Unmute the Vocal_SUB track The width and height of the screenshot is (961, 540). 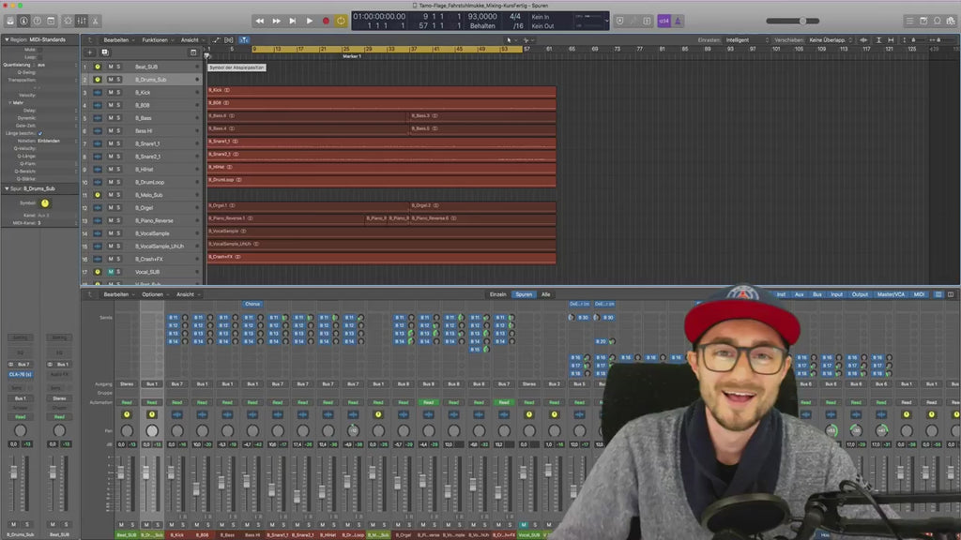click(110, 270)
